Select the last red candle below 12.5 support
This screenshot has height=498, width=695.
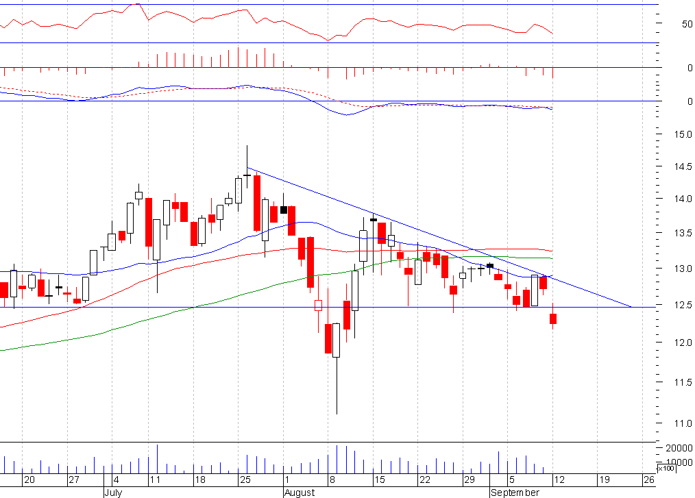tap(552, 319)
